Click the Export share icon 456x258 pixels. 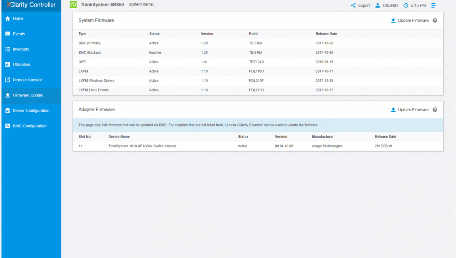(x=353, y=5)
